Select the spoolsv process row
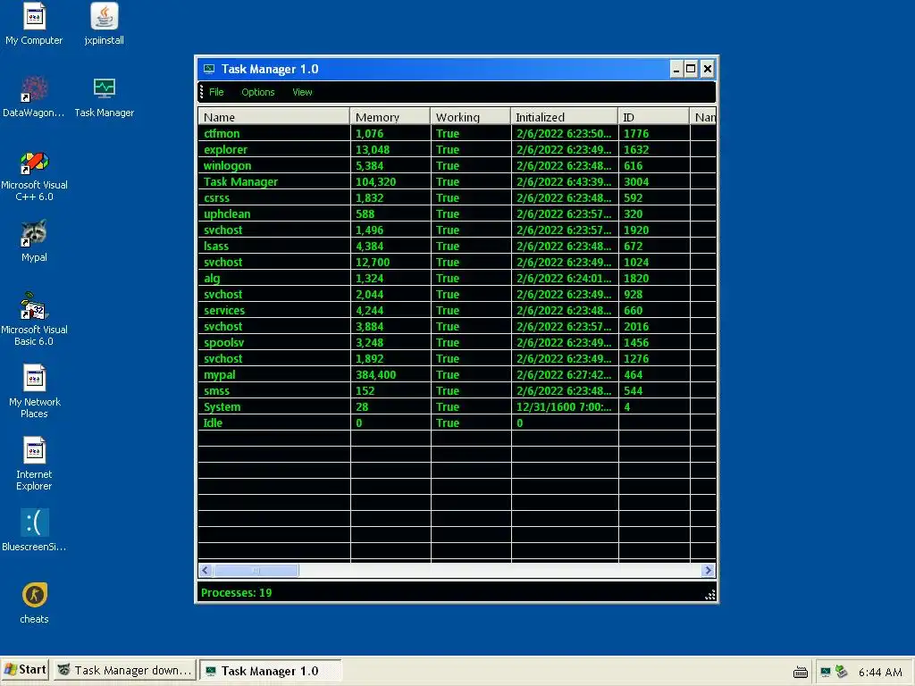This screenshot has height=686, width=915. tap(457, 342)
